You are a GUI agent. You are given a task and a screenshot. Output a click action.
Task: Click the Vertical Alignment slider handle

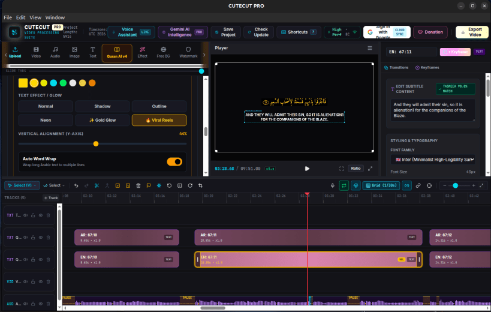[x=96, y=144]
